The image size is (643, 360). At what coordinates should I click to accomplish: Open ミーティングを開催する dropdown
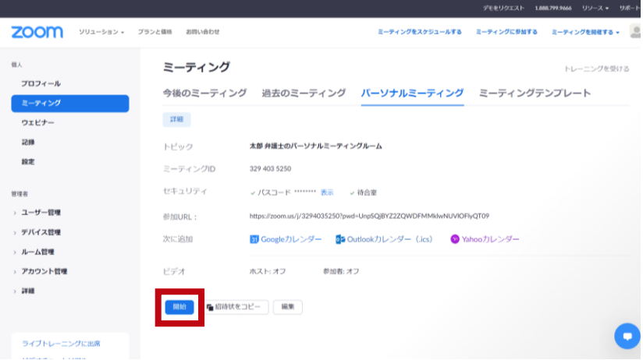click(x=585, y=32)
